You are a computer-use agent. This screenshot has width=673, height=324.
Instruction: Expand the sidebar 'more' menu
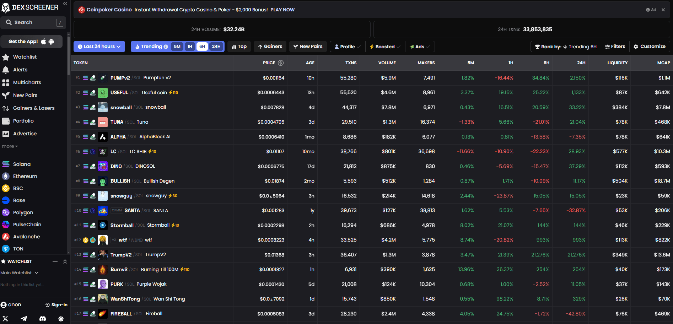click(10, 146)
